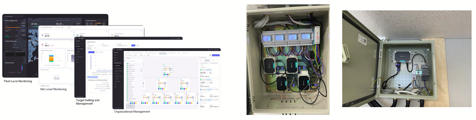This screenshot has height=120, width=476.
Task: Click the blue Configuration button
Action: [216, 55]
